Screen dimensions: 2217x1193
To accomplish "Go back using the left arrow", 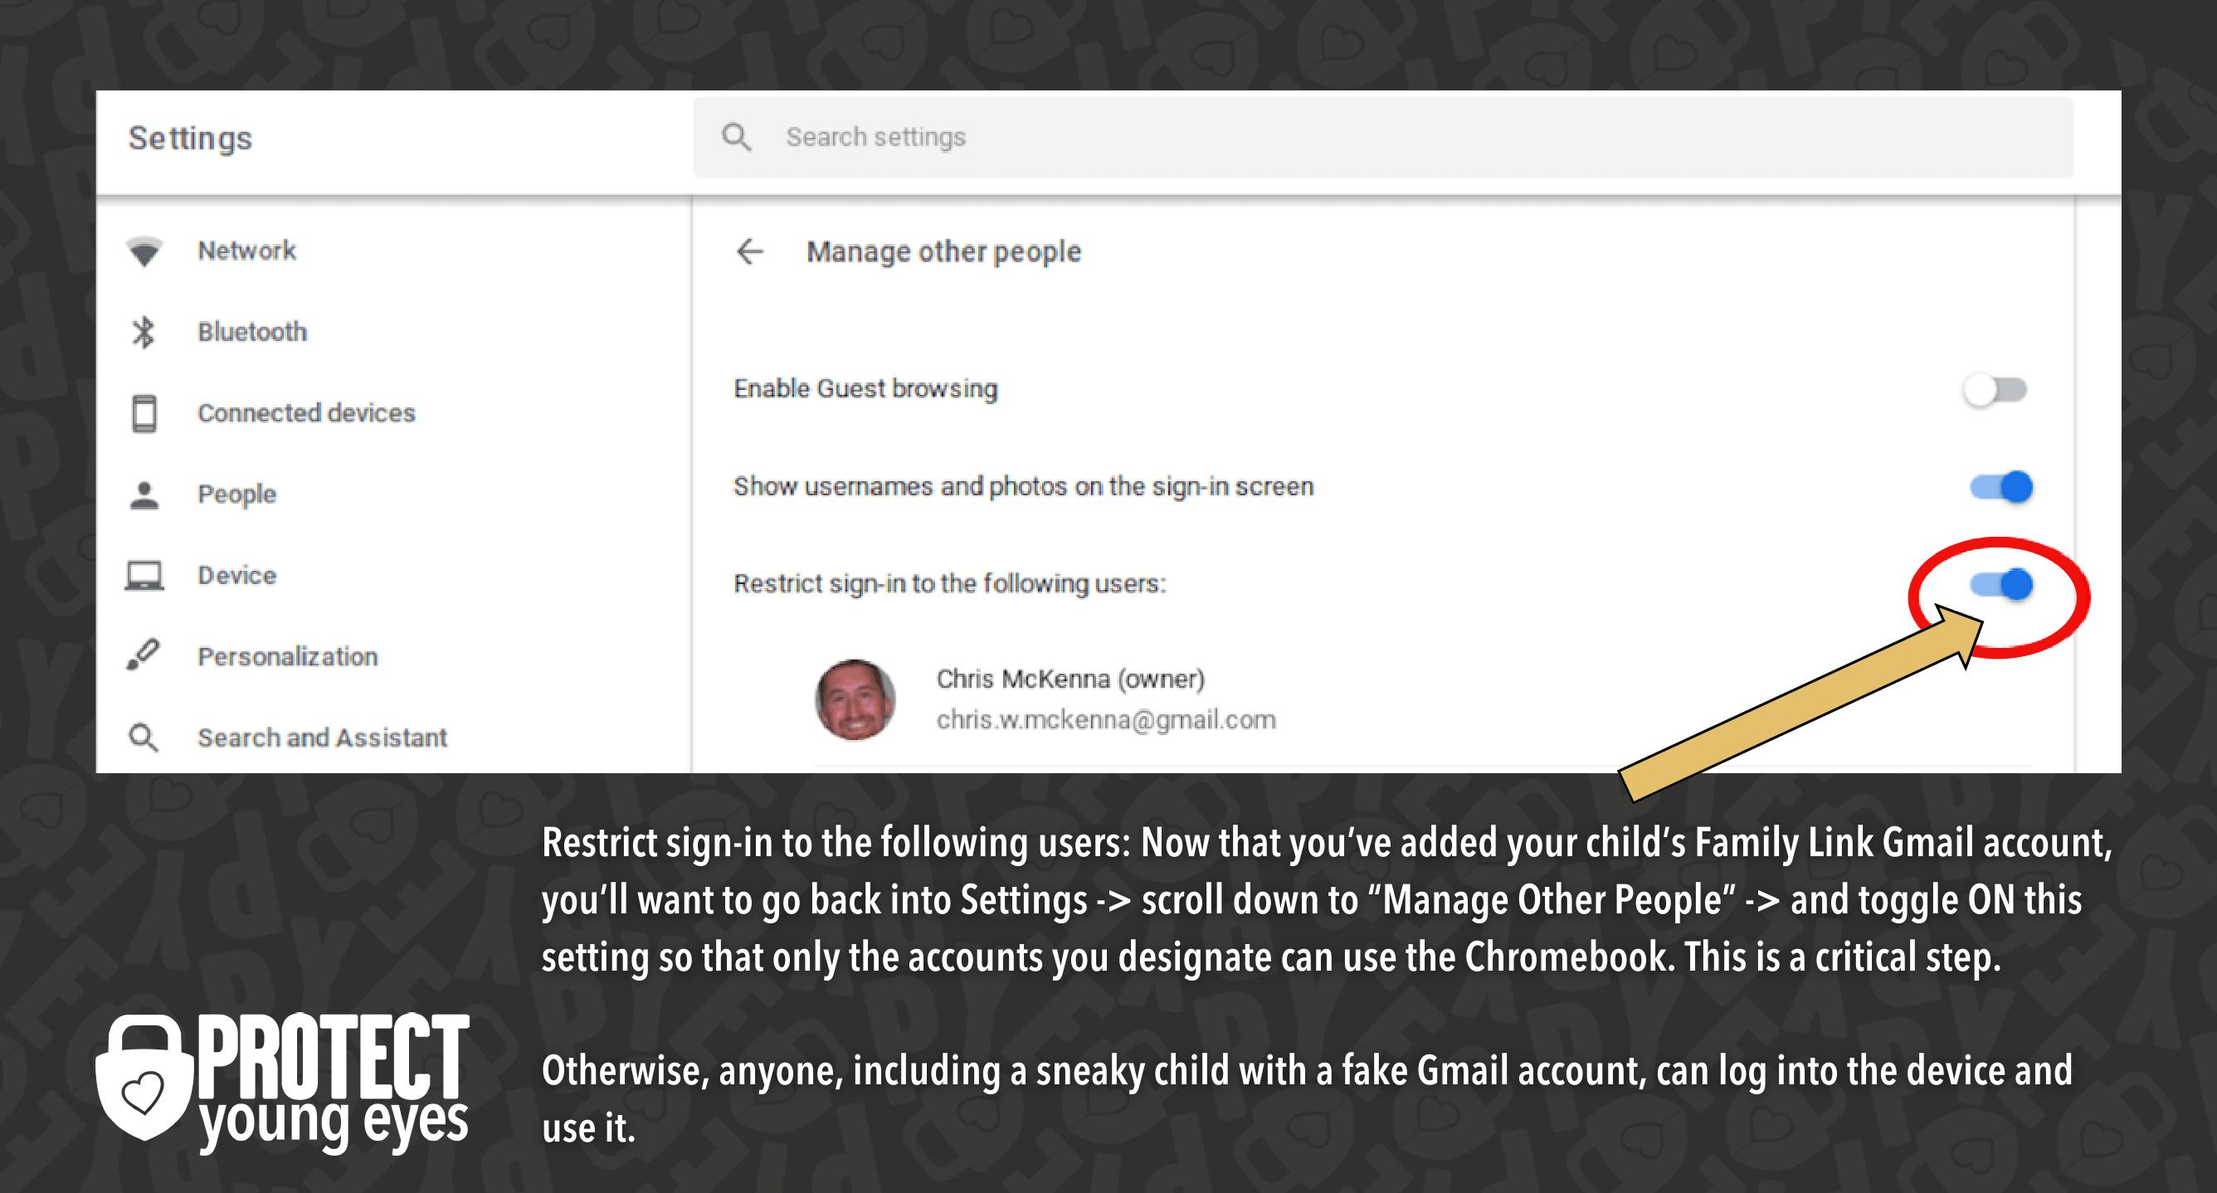I will click(x=749, y=251).
